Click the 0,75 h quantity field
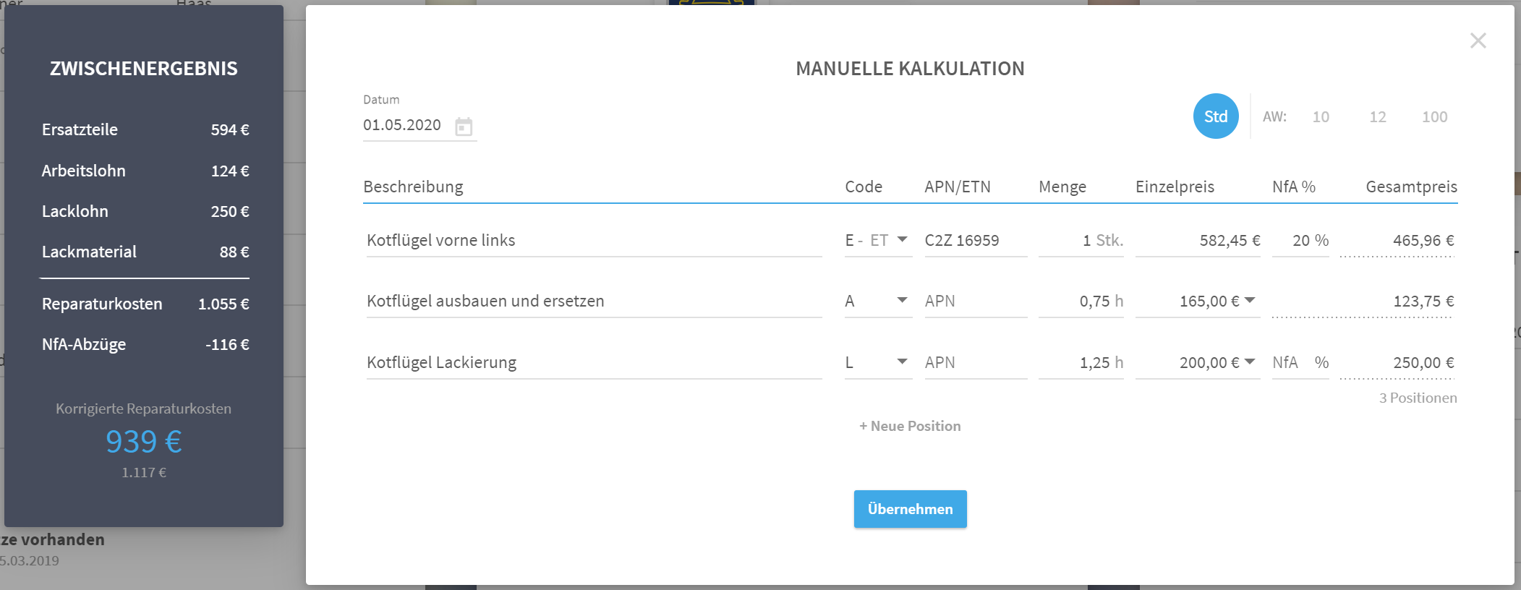 tap(1081, 302)
